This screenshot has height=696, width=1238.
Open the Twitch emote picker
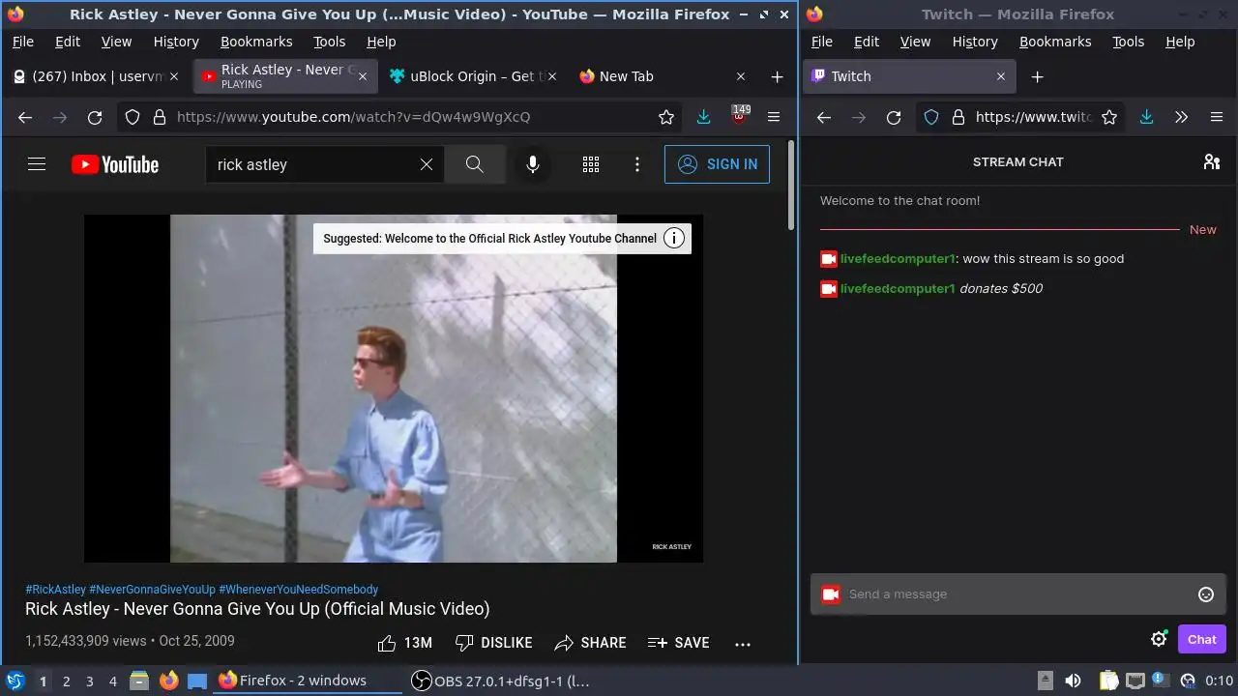click(x=1206, y=594)
